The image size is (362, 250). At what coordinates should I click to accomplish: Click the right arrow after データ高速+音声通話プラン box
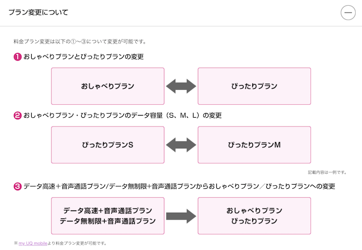tap(180, 216)
